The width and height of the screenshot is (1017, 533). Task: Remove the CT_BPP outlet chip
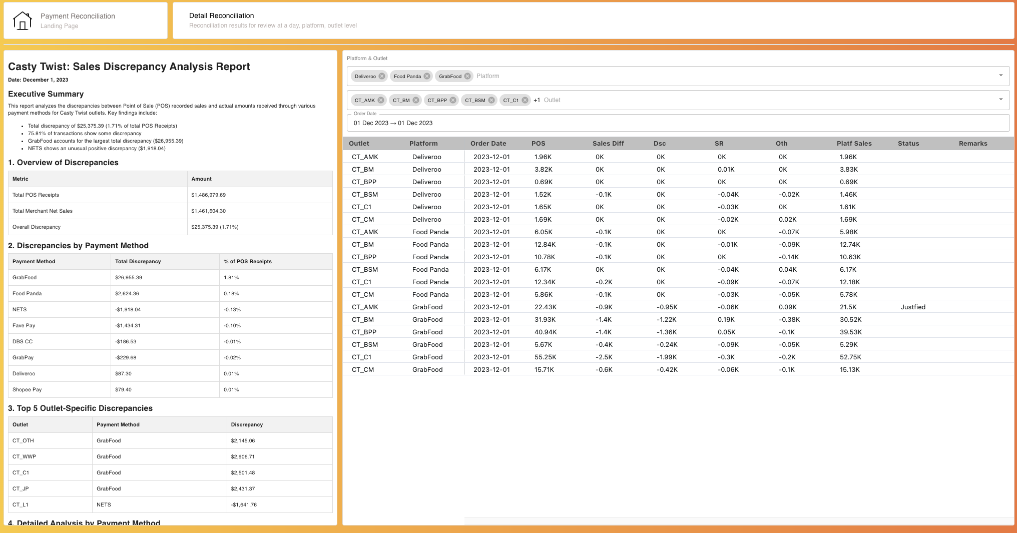453,100
